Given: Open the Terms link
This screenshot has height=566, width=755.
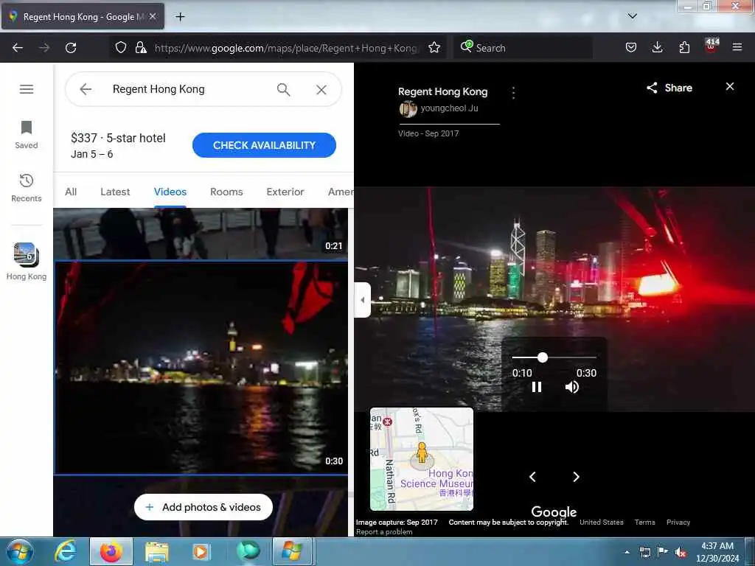Looking at the screenshot, I should pos(644,523).
